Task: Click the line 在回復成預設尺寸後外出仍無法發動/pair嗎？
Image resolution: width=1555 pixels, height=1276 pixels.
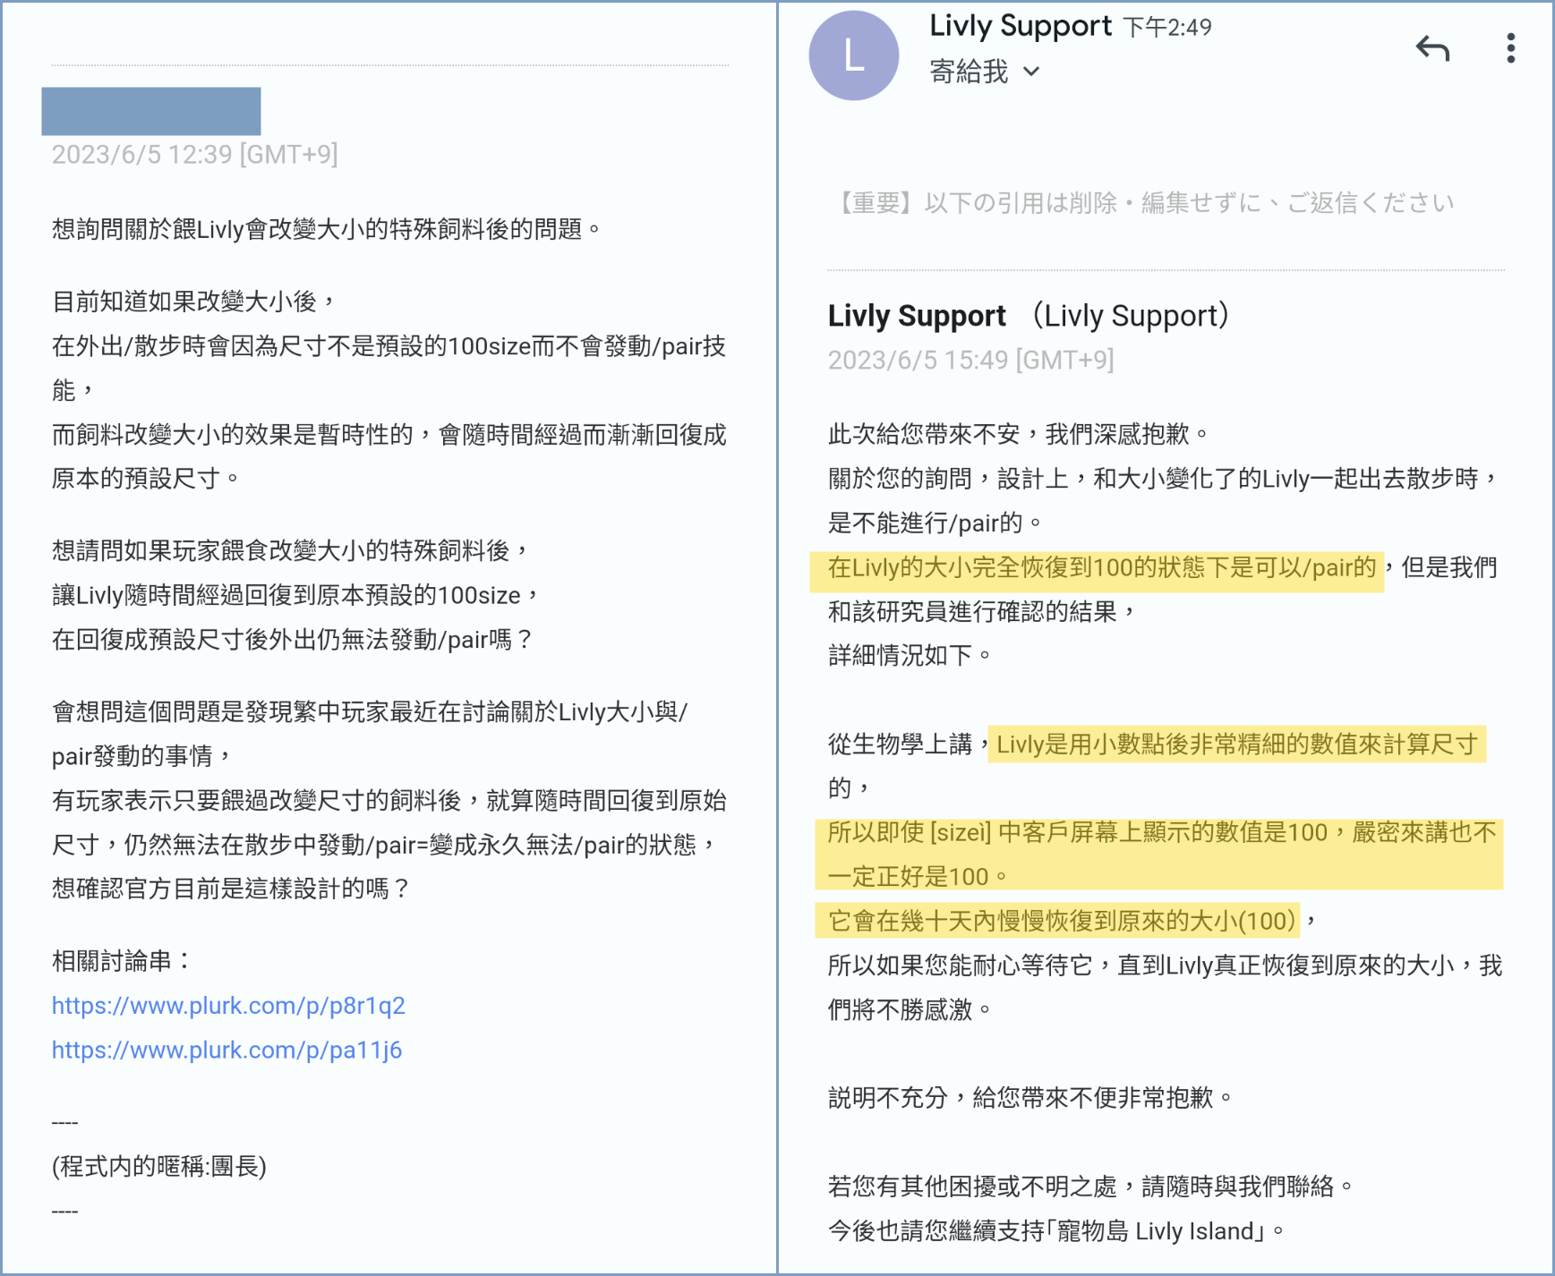Action: pyautogui.click(x=293, y=640)
